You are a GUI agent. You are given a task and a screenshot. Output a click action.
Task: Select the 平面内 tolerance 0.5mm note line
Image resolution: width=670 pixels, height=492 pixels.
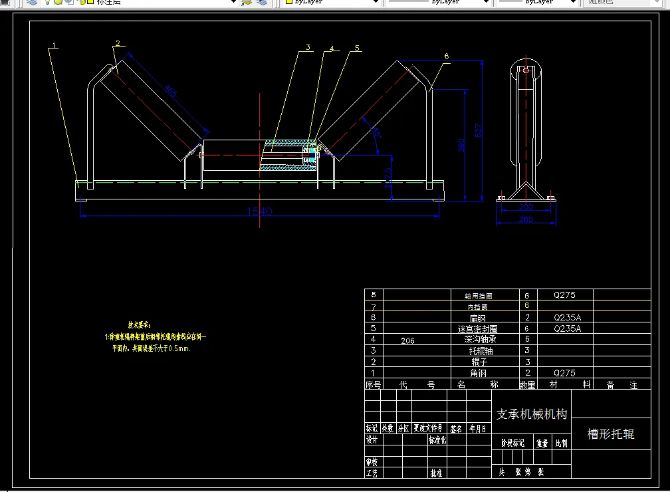click(152, 348)
